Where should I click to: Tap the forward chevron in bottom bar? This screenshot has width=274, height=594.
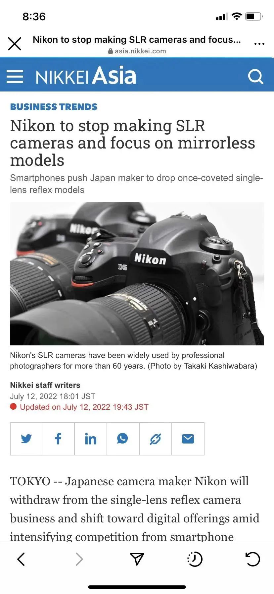(x=79, y=559)
